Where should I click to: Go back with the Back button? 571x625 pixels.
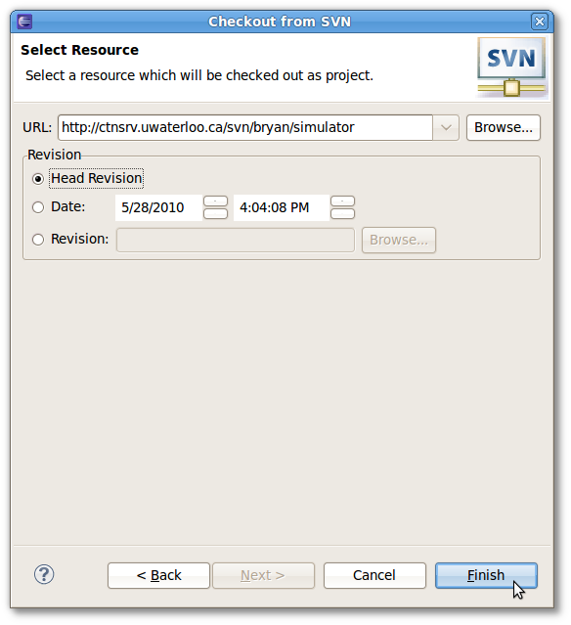(x=158, y=575)
